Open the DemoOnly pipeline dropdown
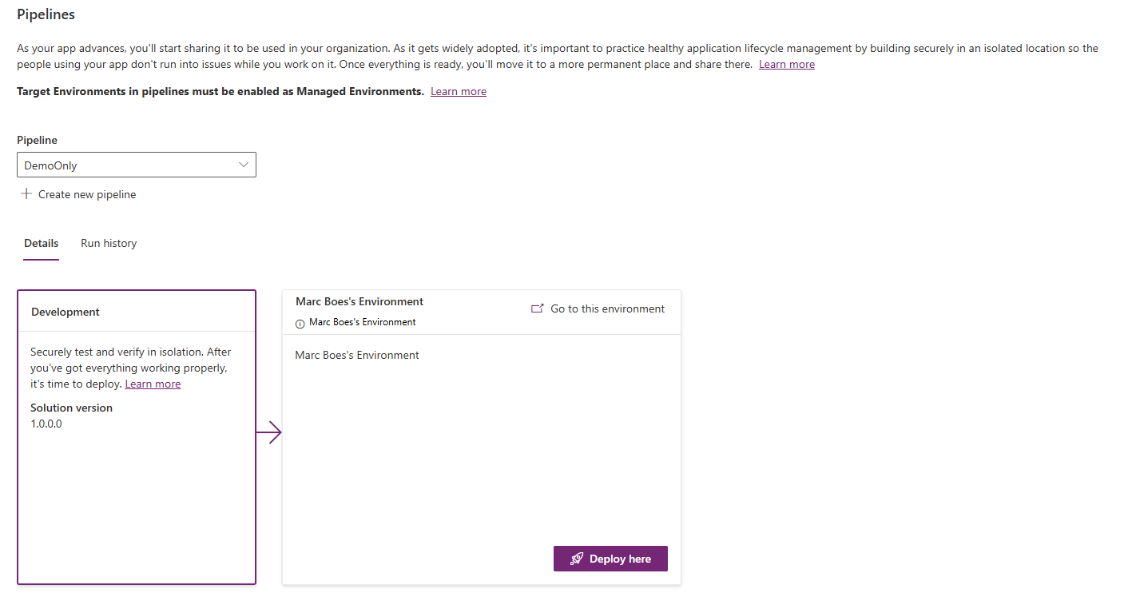Viewport: 1128px width, 601px height. [137, 165]
